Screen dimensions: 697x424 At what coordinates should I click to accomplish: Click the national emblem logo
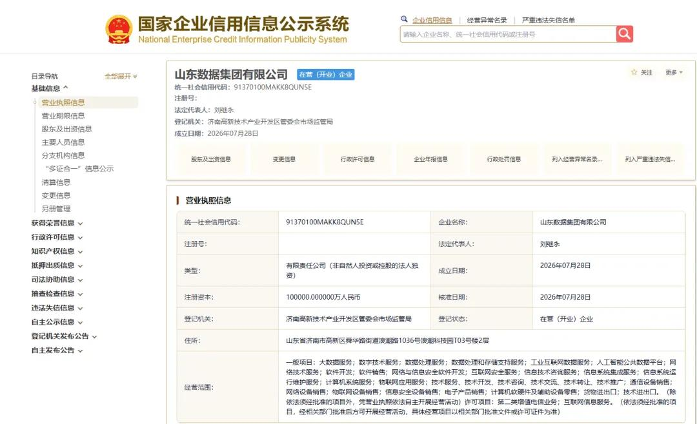(119, 29)
